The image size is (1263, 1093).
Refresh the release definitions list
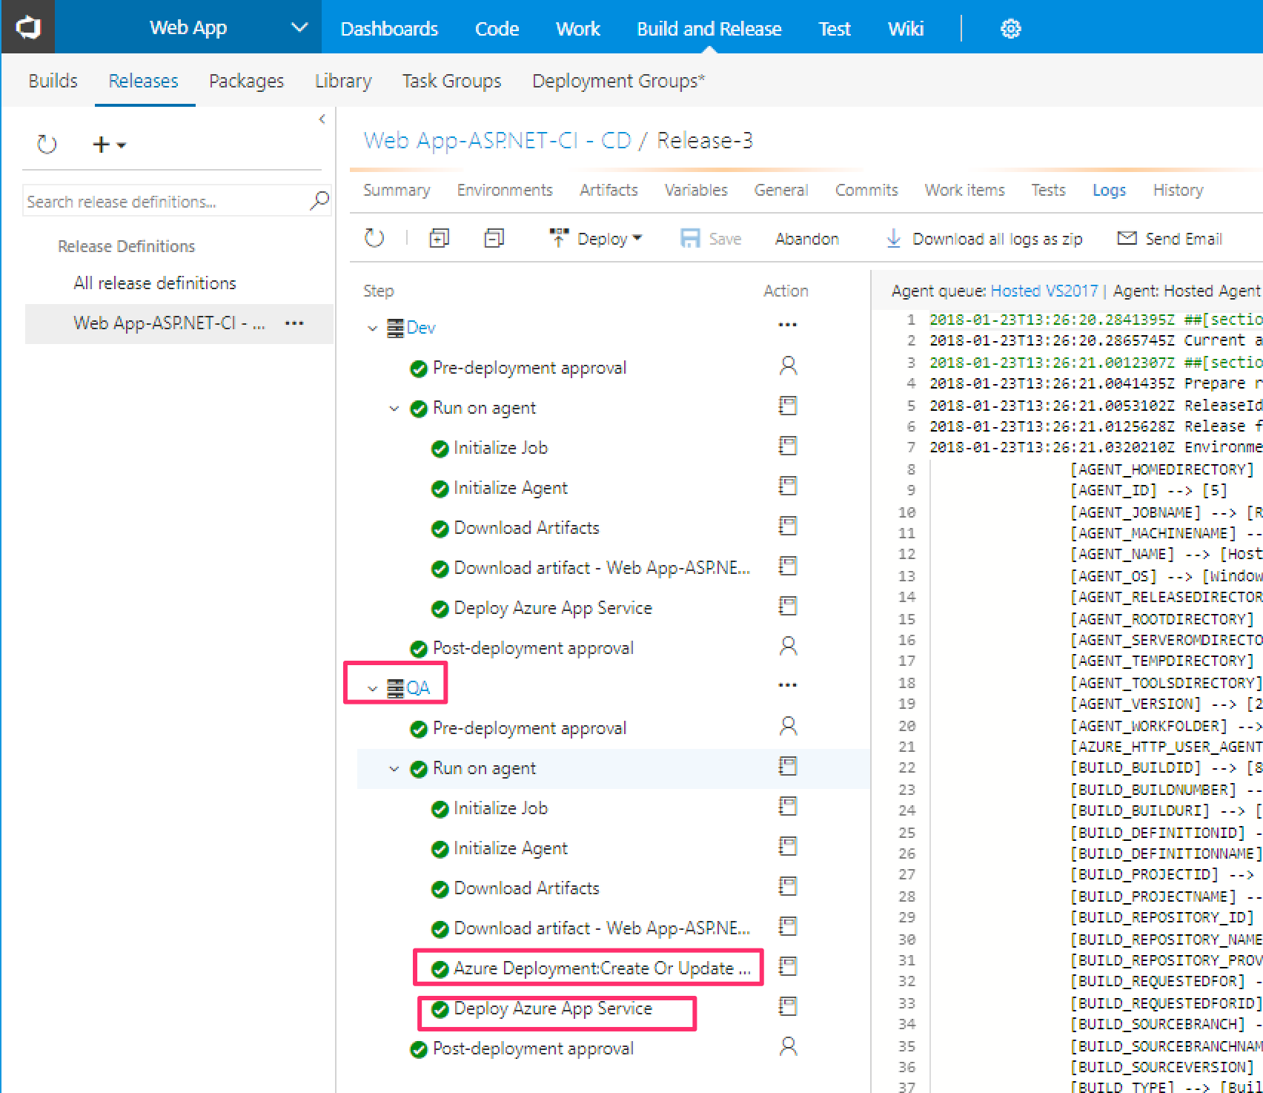[x=47, y=144]
